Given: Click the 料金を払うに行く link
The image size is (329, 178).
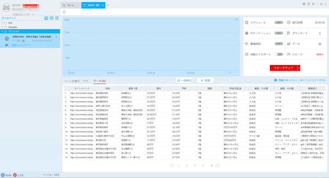Looking at the screenshot, I should point(24,14).
